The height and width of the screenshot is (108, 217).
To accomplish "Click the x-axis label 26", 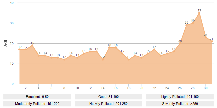I will point(180,88).
